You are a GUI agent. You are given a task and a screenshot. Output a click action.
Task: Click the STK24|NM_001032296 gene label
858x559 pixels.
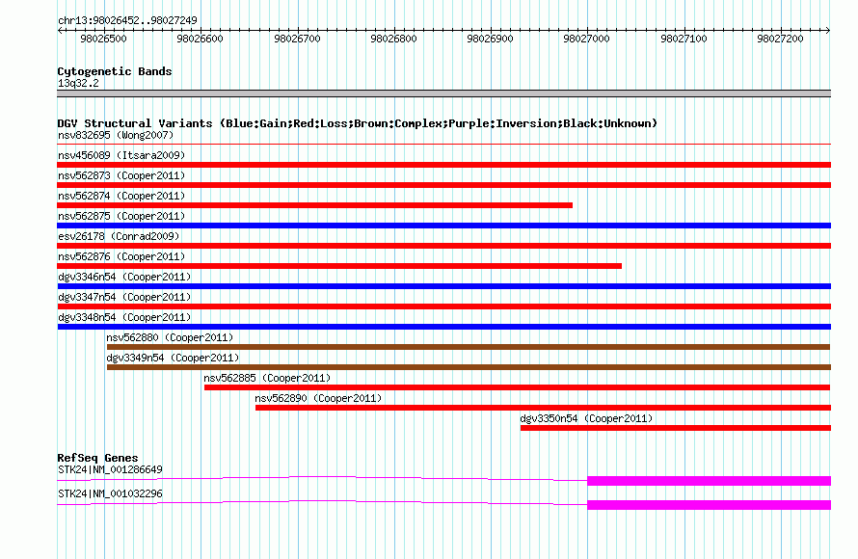[x=110, y=493]
